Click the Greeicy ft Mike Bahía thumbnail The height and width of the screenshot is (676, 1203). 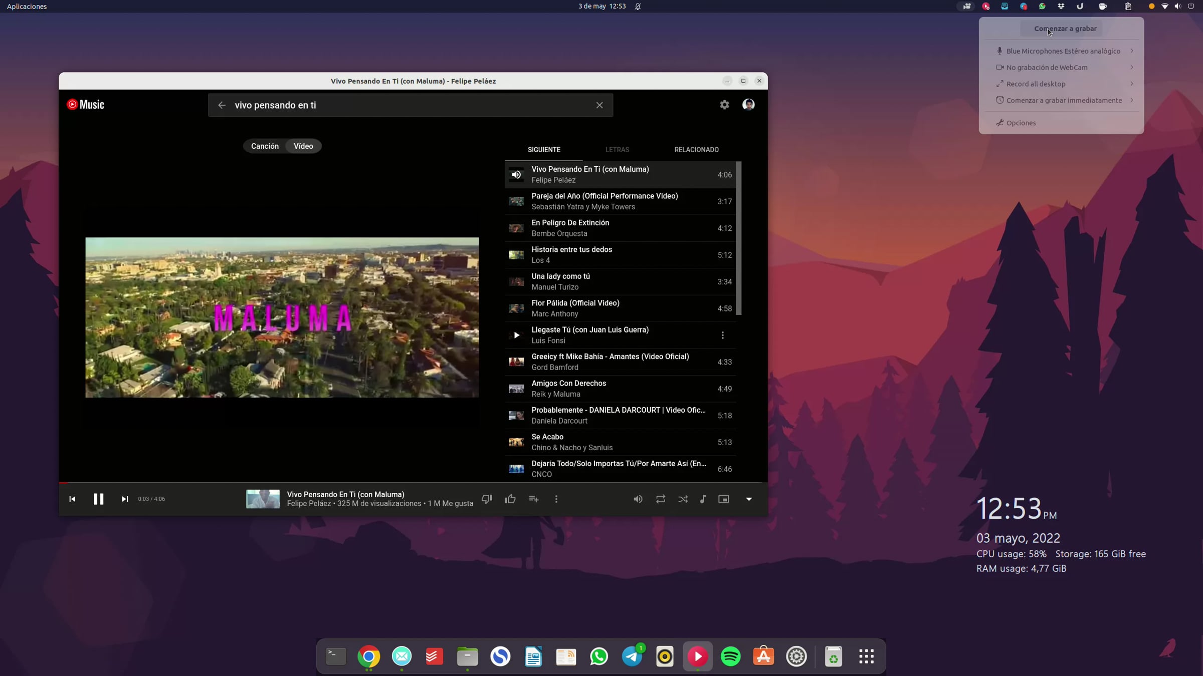(516, 362)
